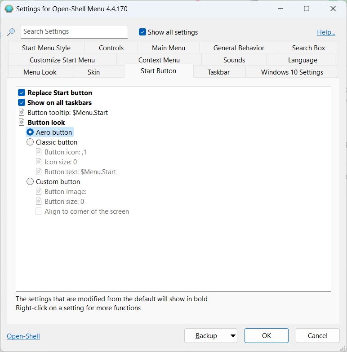Image resolution: width=347 pixels, height=352 pixels.
Task: Select the Aero button option
Action: (x=30, y=132)
